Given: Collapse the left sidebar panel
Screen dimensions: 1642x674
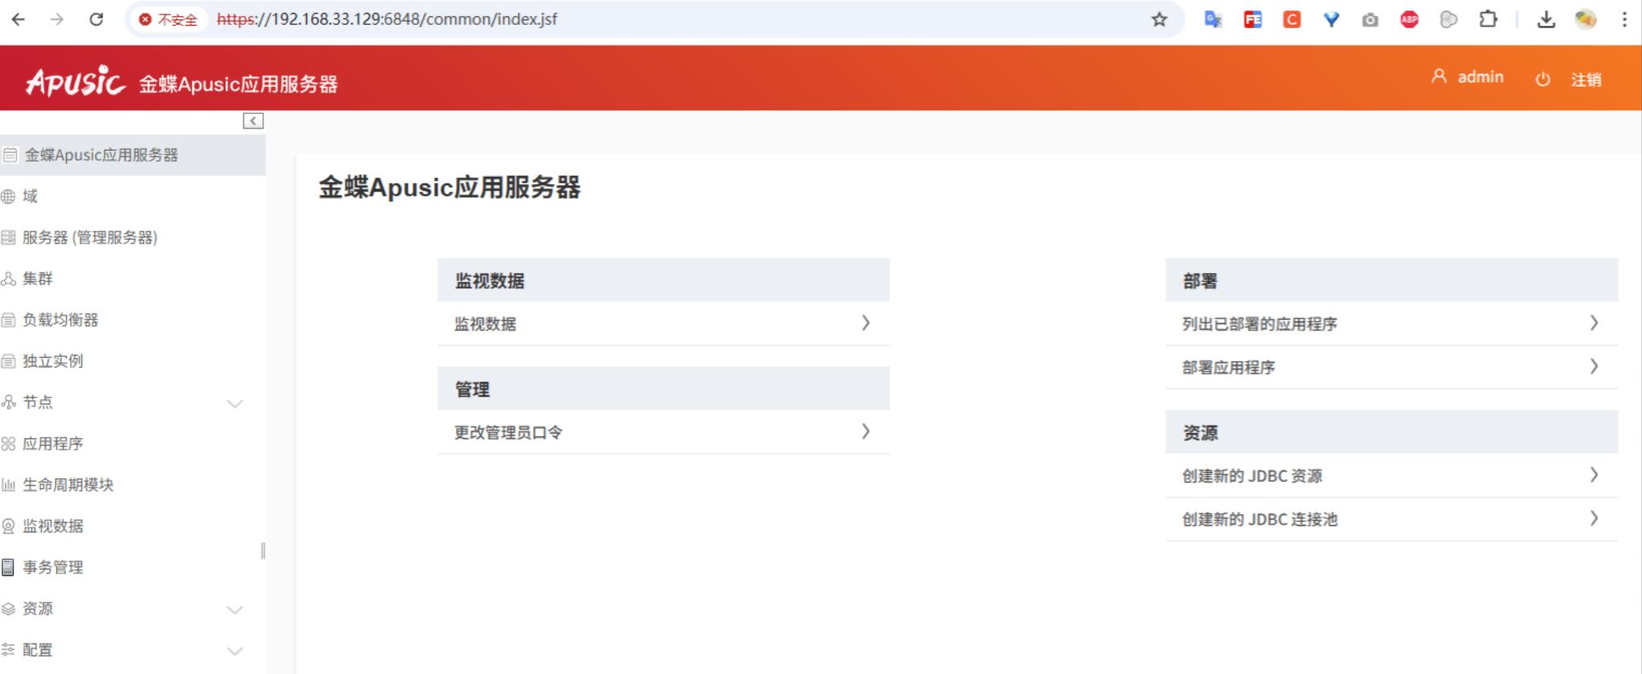Looking at the screenshot, I should point(253,121).
